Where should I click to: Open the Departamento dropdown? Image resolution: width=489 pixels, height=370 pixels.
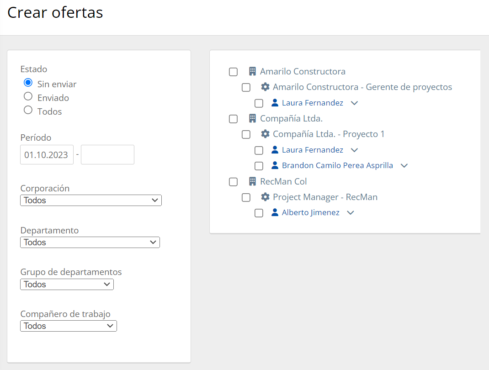90,243
